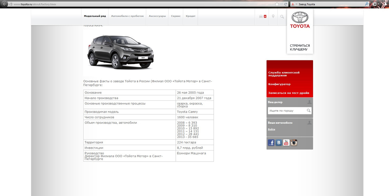
Task: Open the Facebook social icon
Action: (x=271, y=143)
